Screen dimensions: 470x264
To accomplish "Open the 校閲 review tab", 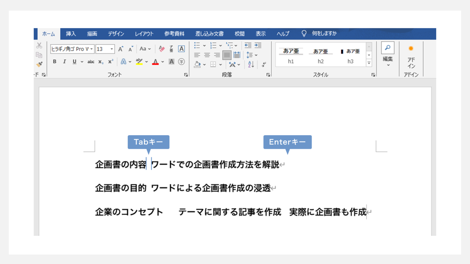I will [240, 34].
